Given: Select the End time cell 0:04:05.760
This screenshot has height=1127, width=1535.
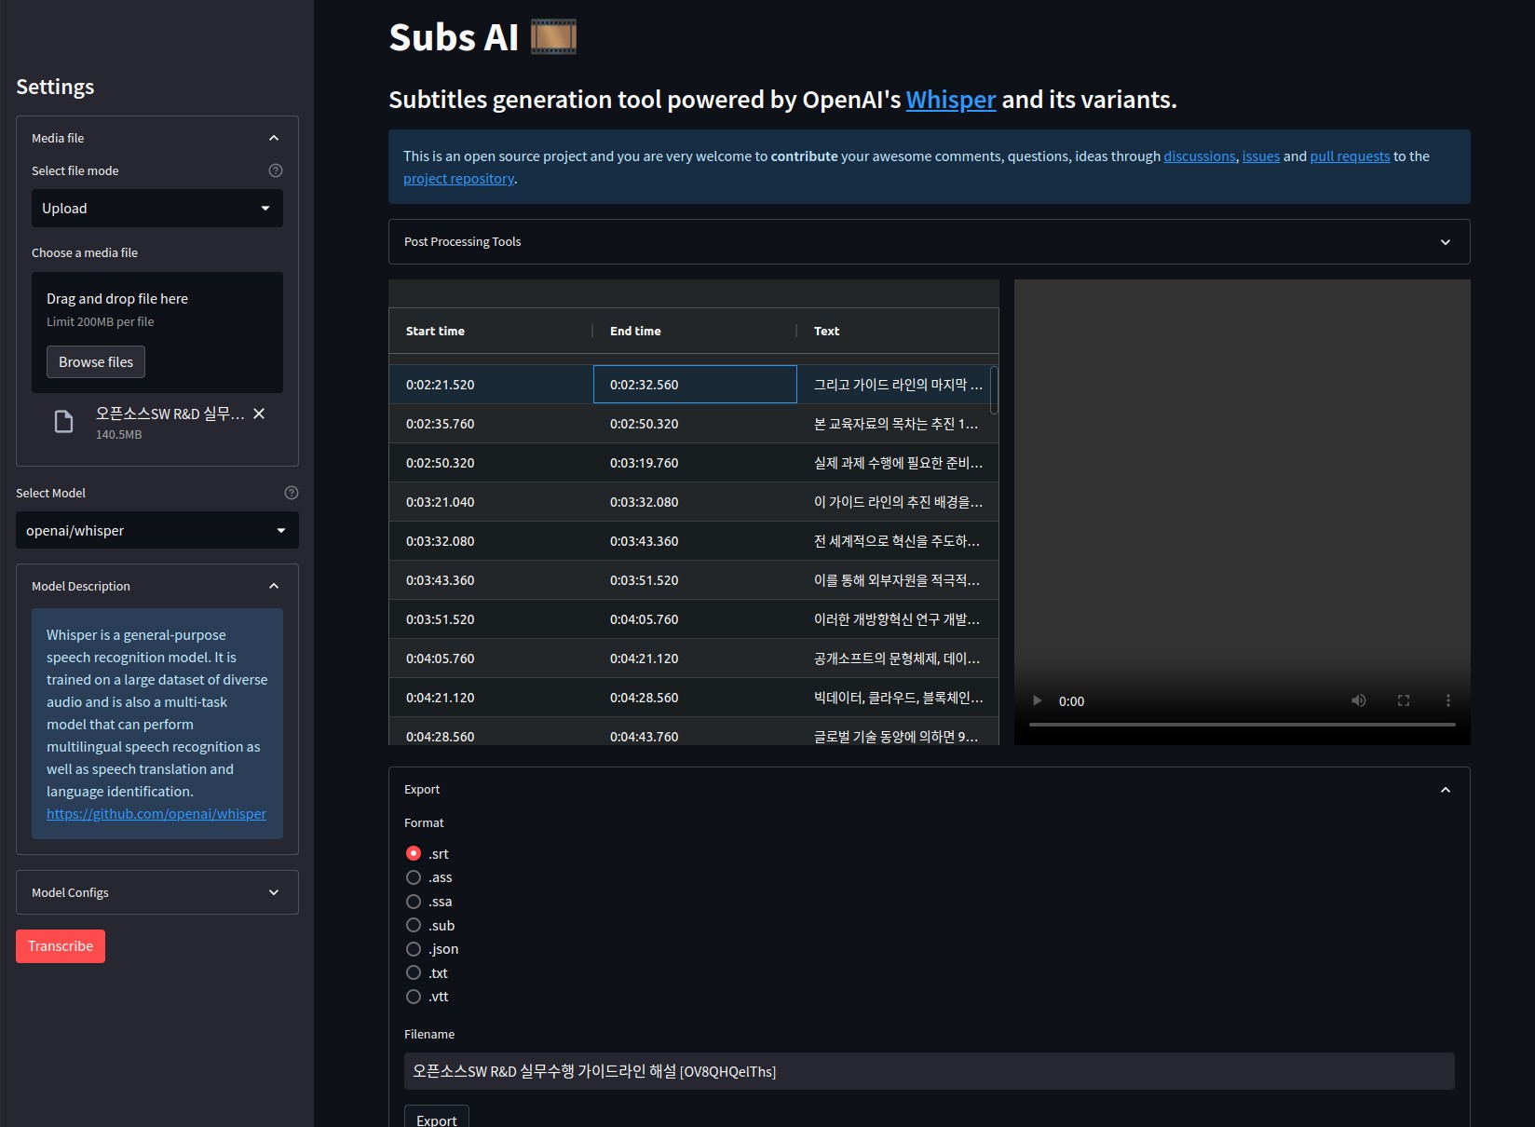Looking at the screenshot, I should click(x=695, y=619).
